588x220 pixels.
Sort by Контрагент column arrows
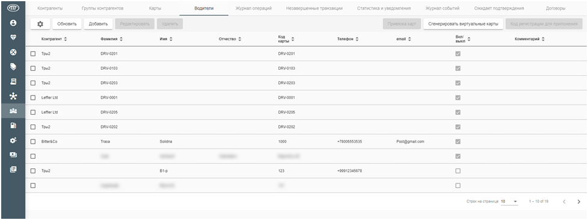click(66, 39)
